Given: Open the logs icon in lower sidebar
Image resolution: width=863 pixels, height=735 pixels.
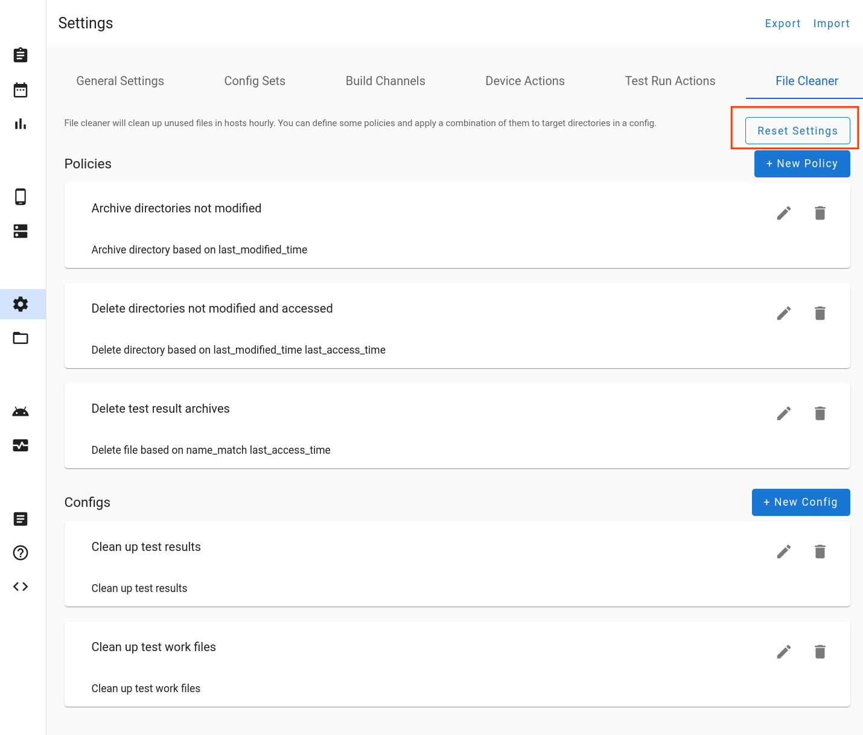Looking at the screenshot, I should (21, 519).
